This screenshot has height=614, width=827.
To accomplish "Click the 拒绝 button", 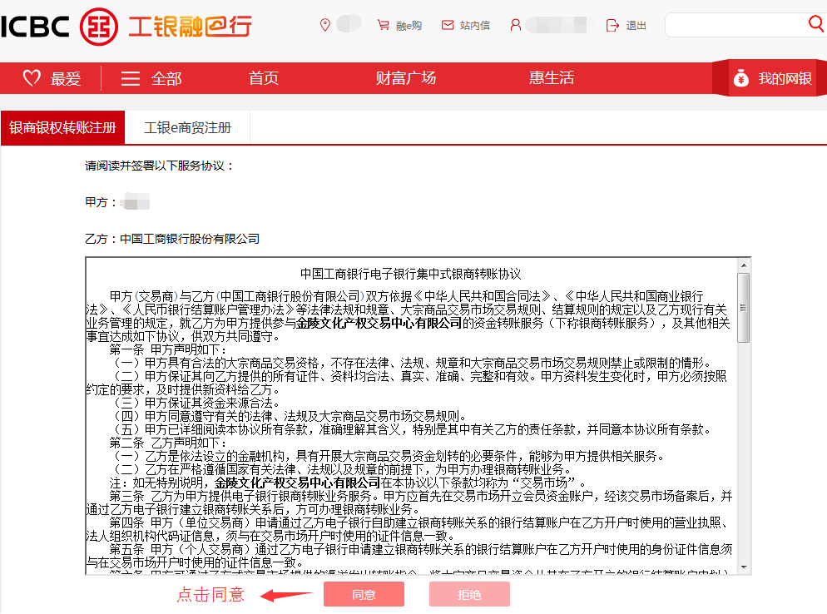I will 469,595.
